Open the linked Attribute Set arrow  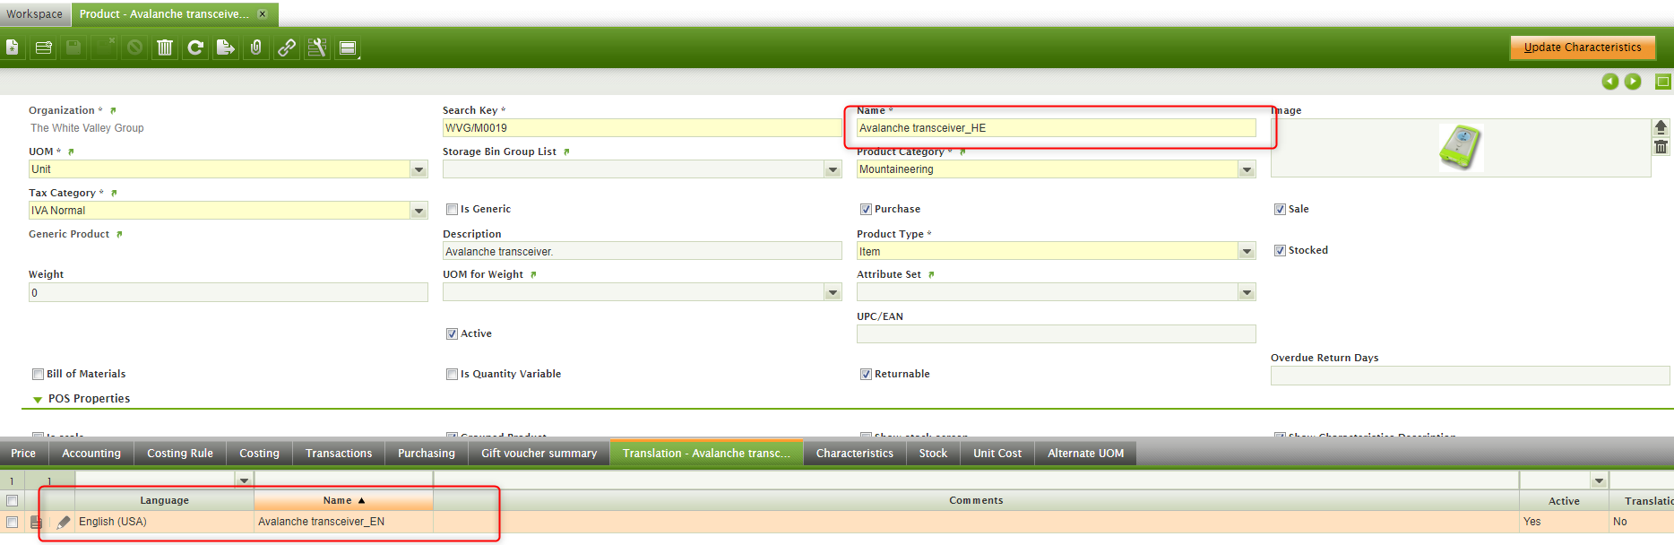coord(931,275)
